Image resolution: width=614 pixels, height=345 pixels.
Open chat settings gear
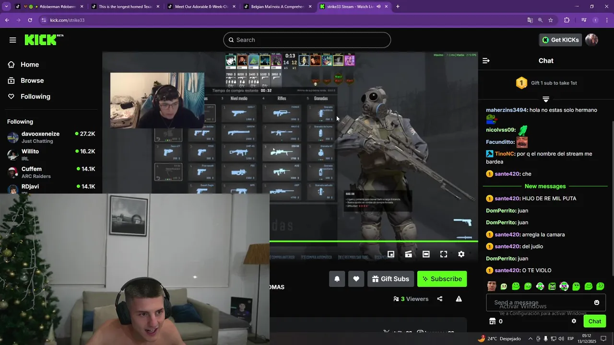tap(574, 321)
